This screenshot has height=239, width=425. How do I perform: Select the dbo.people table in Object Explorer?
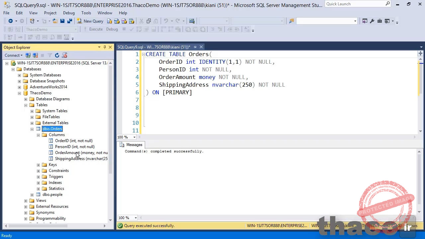click(x=52, y=195)
